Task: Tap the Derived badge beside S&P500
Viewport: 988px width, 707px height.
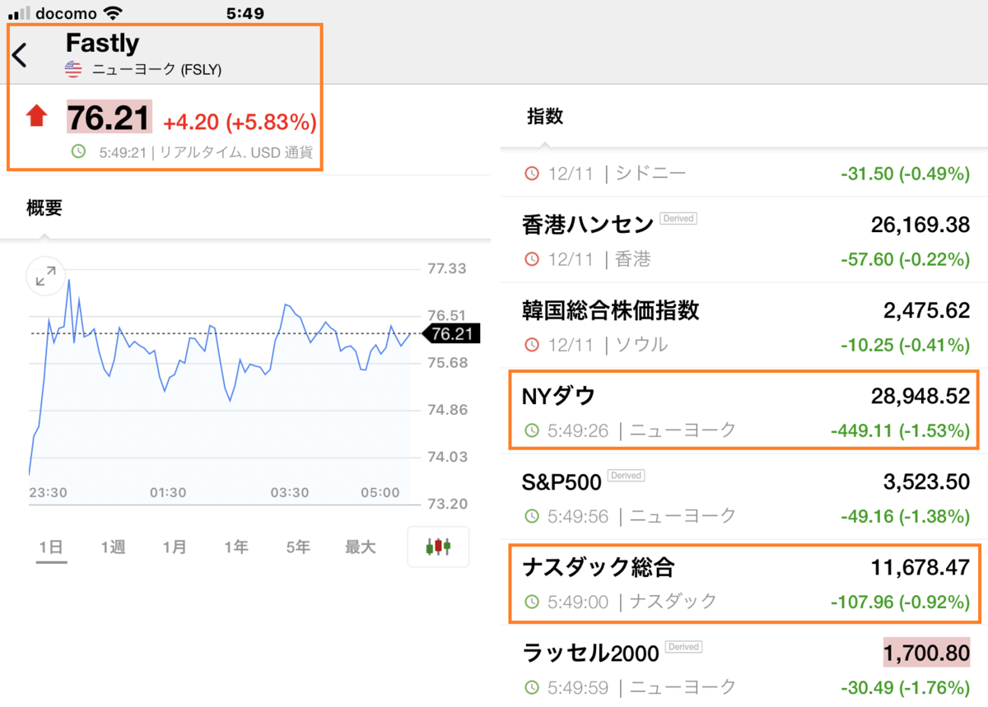Action: 626,476
